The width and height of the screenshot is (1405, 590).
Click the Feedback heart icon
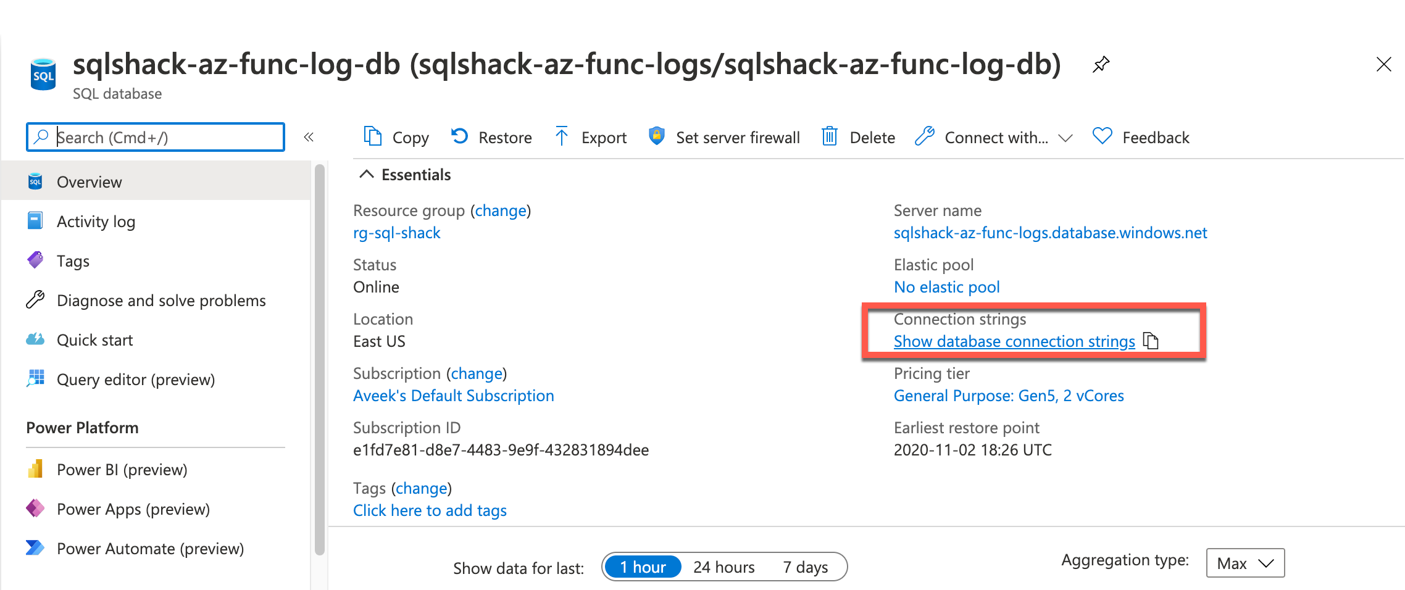[x=1102, y=136]
